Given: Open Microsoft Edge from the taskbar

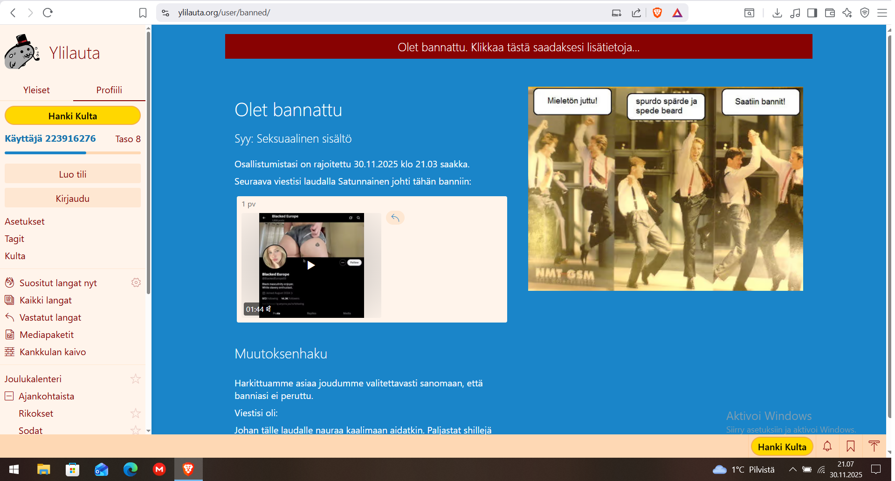Looking at the screenshot, I should 131,469.
